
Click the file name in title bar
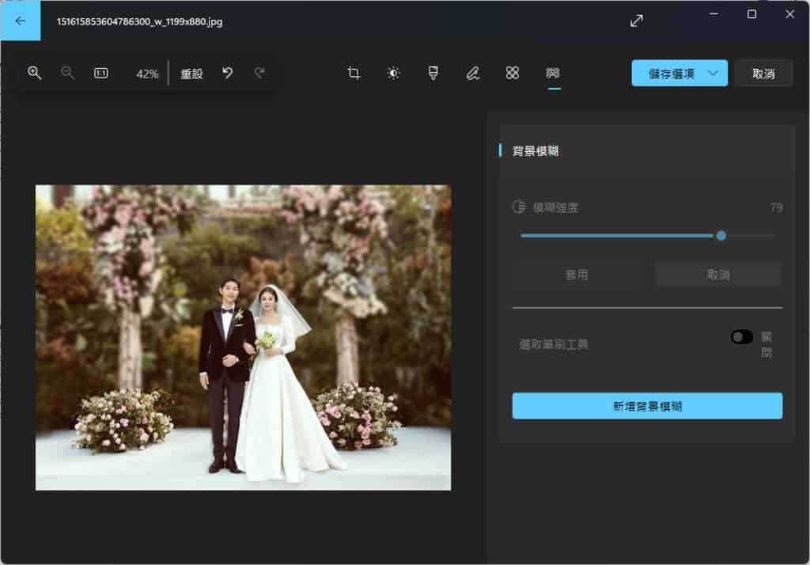pyautogui.click(x=139, y=21)
